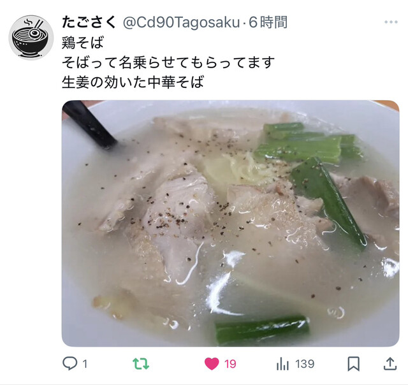Click the 生姜の効いた中華そば text line
The height and width of the screenshot is (385, 408).
click(x=133, y=82)
